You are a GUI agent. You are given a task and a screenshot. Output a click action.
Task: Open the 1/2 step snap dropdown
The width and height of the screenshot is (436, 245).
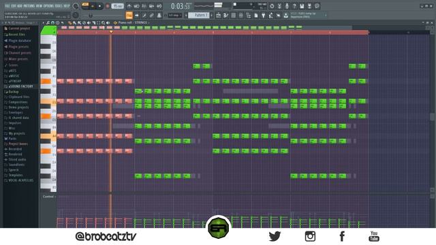coord(174,15)
